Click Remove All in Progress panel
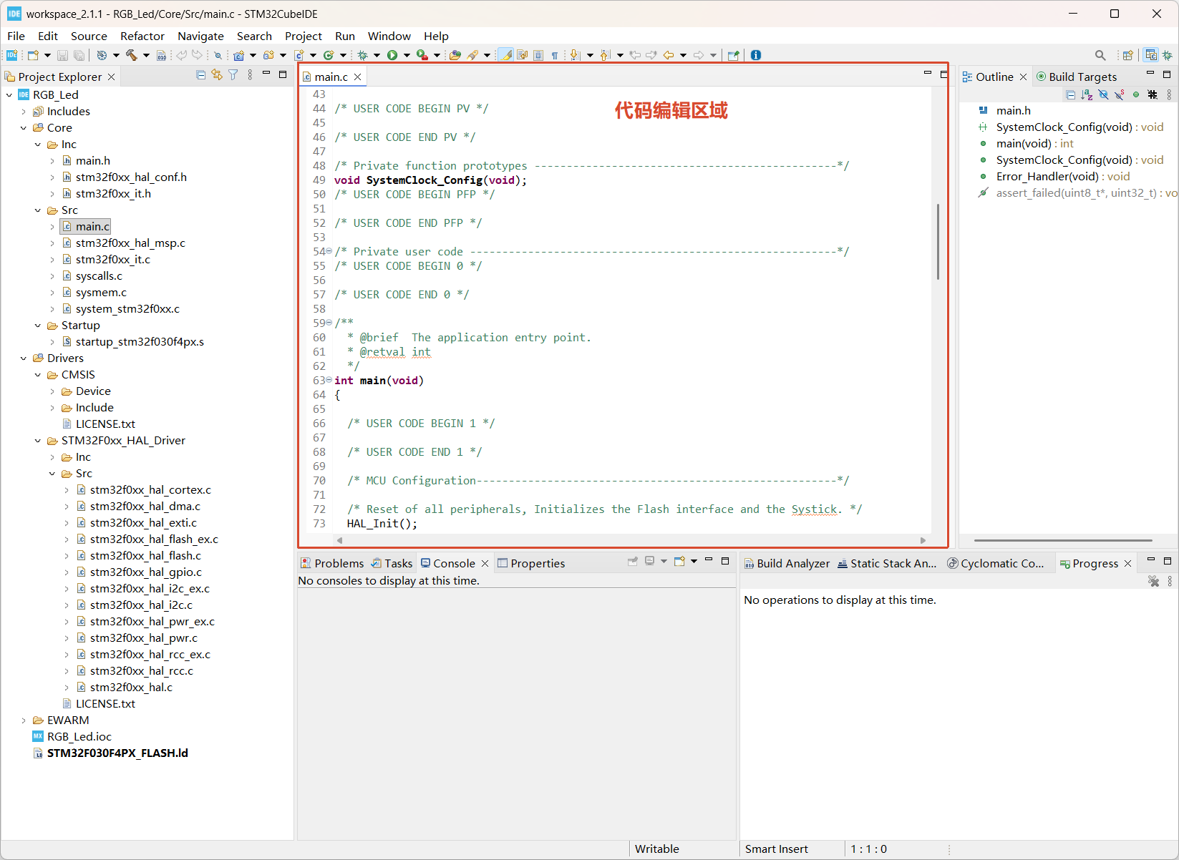The width and height of the screenshot is (1179, 860). pos(1153,582)
